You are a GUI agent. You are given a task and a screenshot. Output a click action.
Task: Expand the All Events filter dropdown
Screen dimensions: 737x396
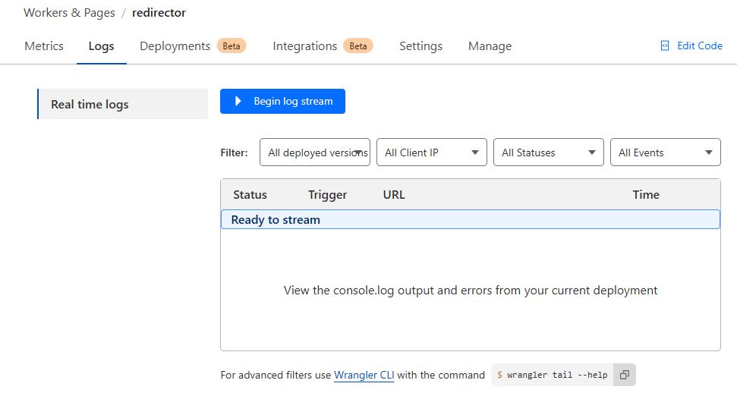[665, 152]
